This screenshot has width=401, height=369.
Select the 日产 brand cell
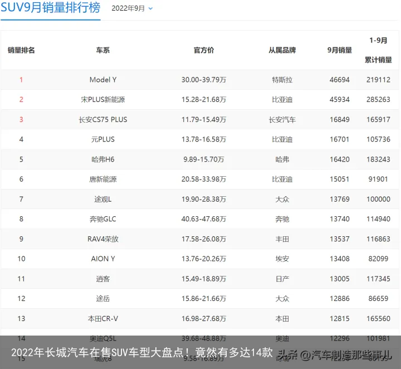pyautogui.click(x=282, y=279)
